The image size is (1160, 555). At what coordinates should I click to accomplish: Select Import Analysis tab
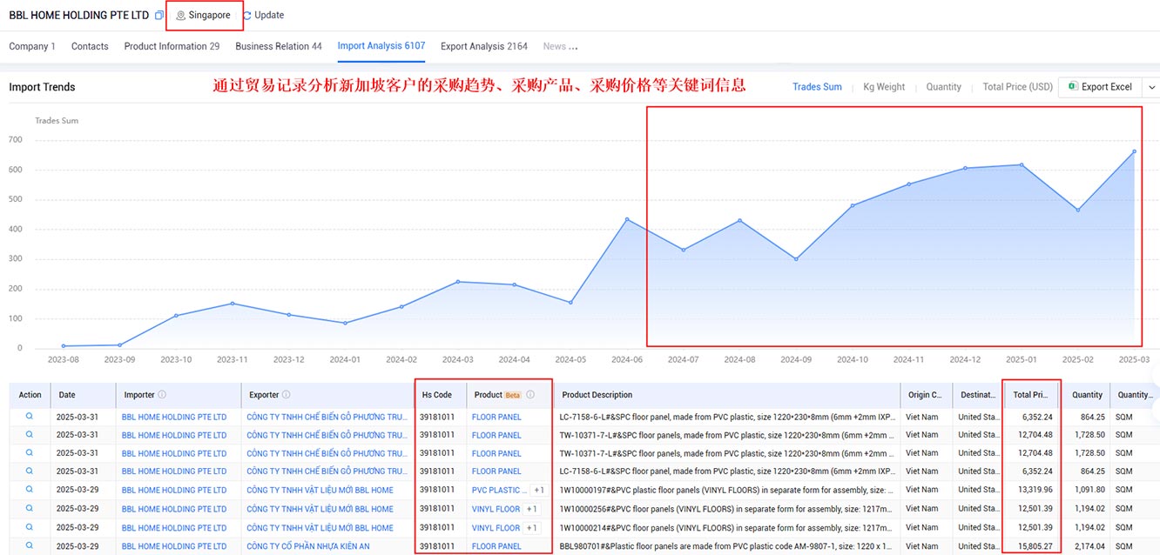click(381, 46)
